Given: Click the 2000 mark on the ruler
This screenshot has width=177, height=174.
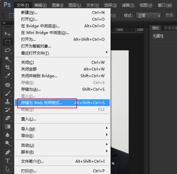Looking at the screenshot, I should pyautogui.click(x=120, y=30).
